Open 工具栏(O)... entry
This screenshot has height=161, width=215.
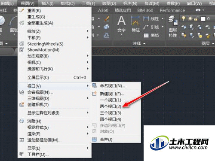[55, 155]
